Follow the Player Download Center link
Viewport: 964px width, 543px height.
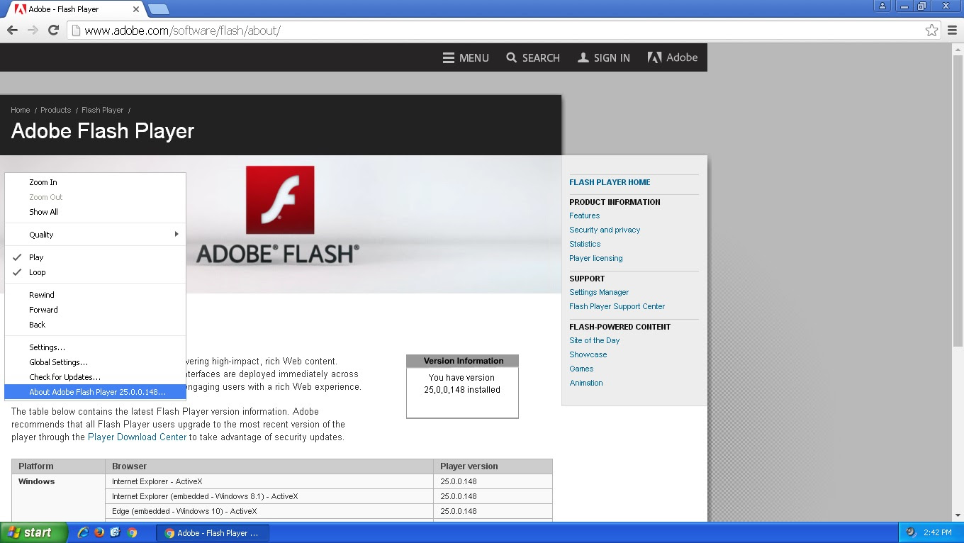(137, 437)
